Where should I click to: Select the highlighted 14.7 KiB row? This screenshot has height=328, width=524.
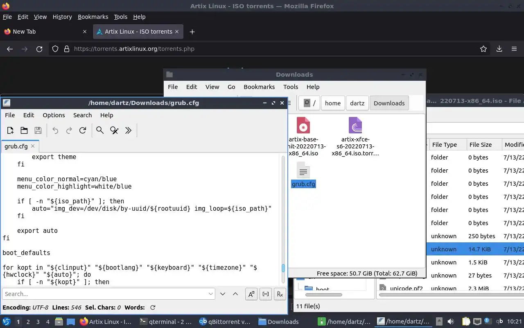(475, 249)
